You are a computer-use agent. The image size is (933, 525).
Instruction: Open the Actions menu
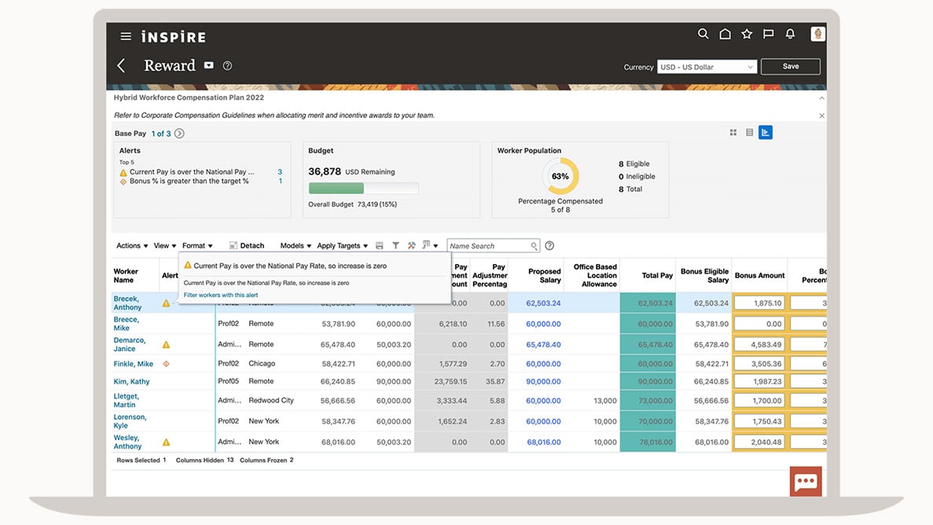click(x=132, y=246)
